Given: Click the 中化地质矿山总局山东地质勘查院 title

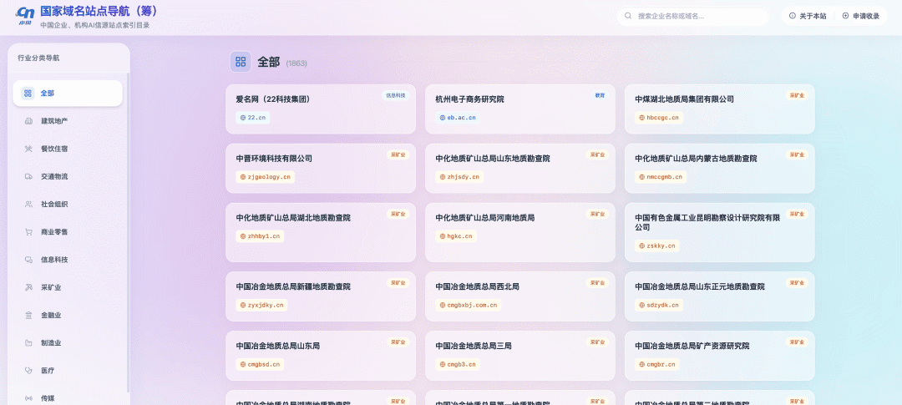Looking at the screenshot, I should [493, 158].
